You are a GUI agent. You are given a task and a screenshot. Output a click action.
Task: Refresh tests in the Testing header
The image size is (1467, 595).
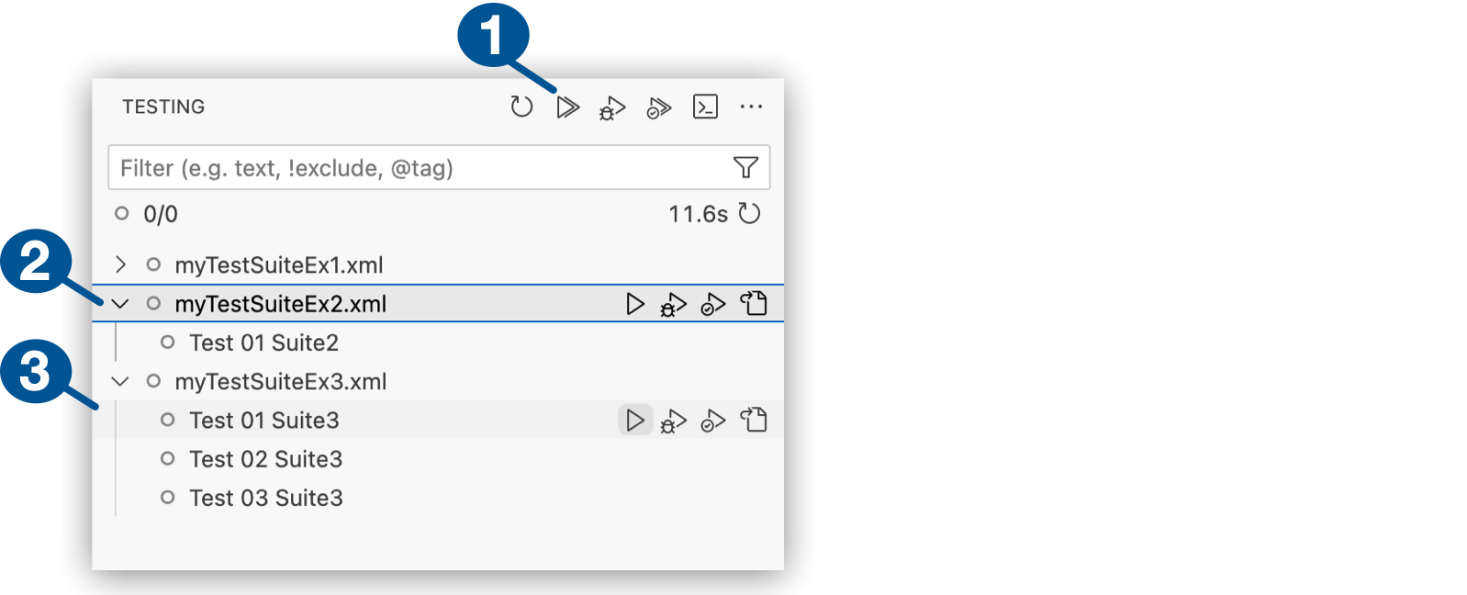[521, 107]
